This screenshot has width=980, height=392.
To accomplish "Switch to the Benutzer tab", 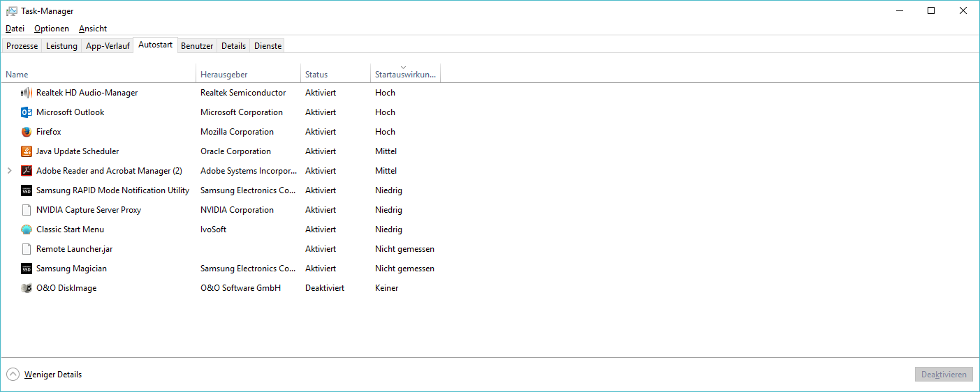I will pyautogui.click(x=197, y=46).
